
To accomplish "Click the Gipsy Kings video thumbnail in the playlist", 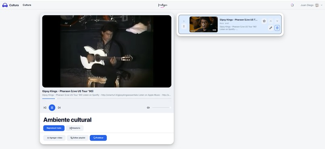I will pyautogui.click(x=204, y=24).
